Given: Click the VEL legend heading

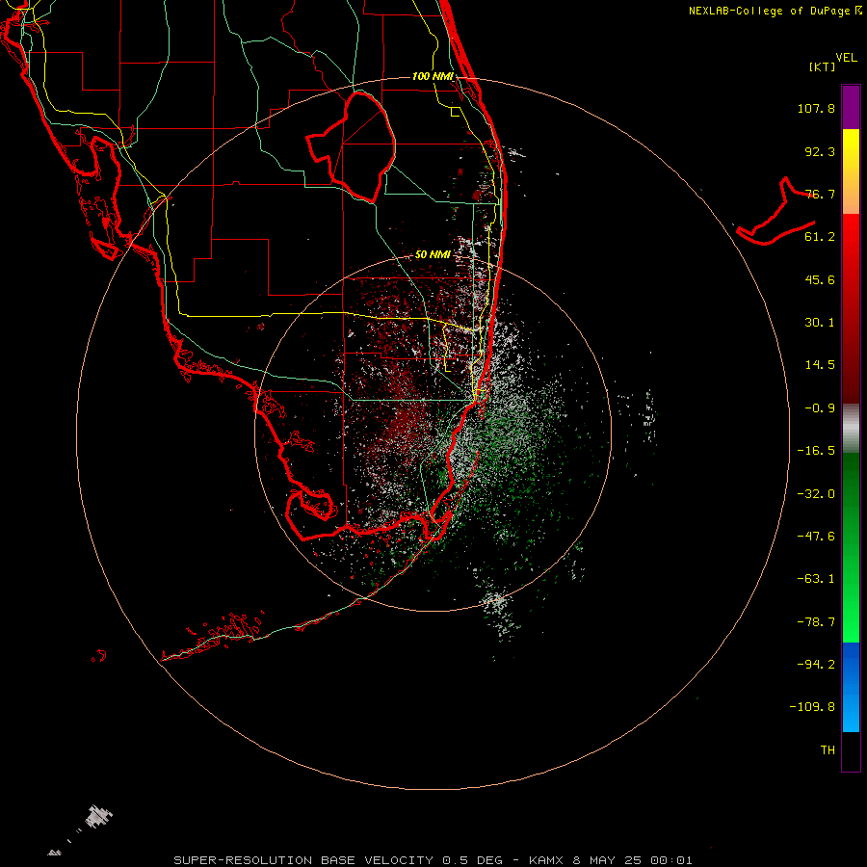Looking at the screenshot, I should pyautogui.click(x=847, y=58).
